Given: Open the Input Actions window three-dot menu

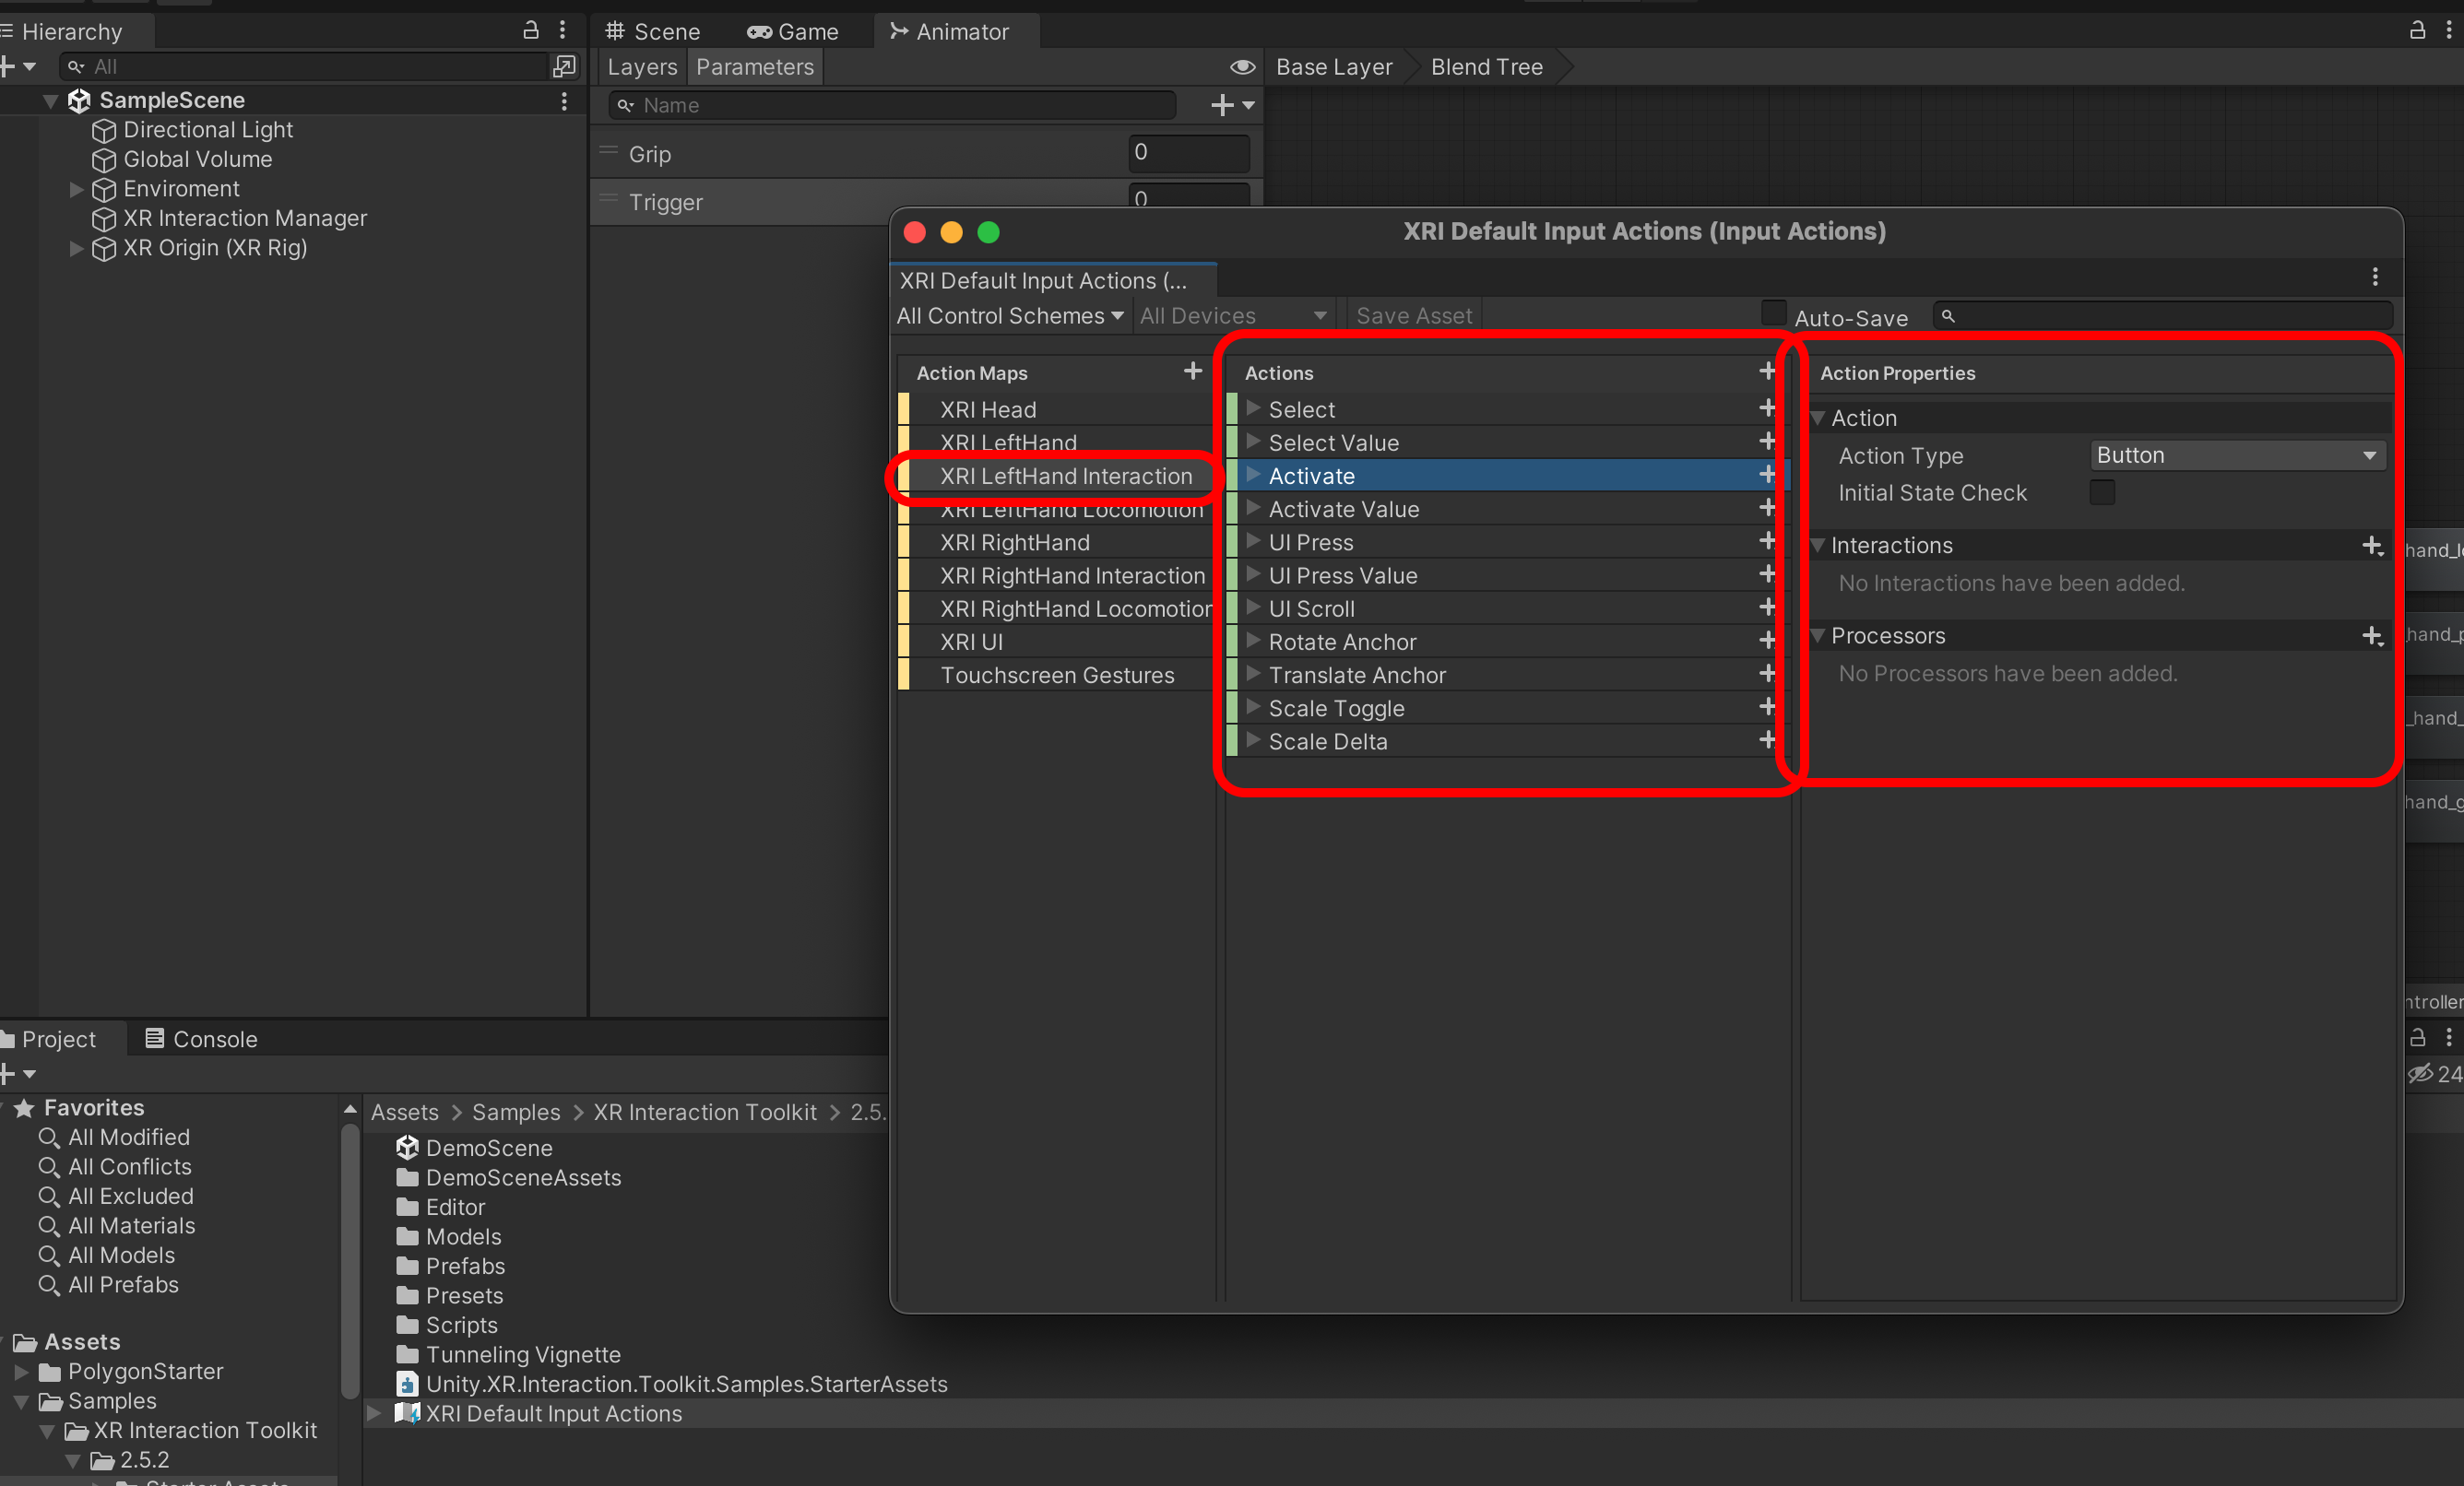Looking at the screenshot, I should point(2375,277).
